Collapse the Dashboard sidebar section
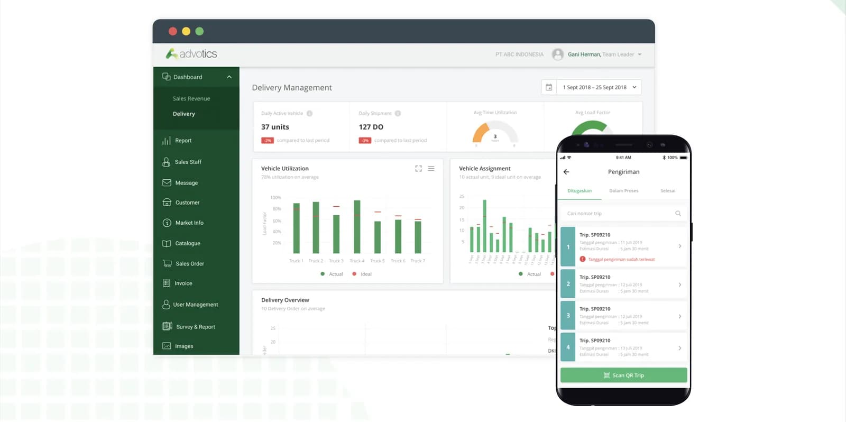This screenshot has width=846, height=422. point(229,77)
